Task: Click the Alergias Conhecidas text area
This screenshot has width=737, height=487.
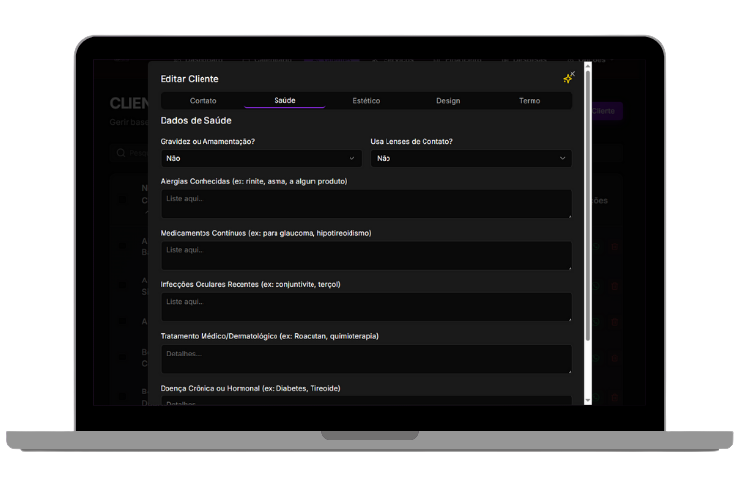Action: coord(366,204)
